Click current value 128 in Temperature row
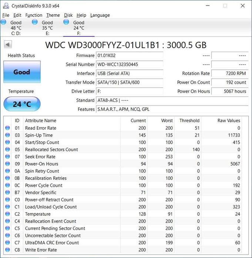This screenshot has height=258, width=252. [x=142, y=214]
